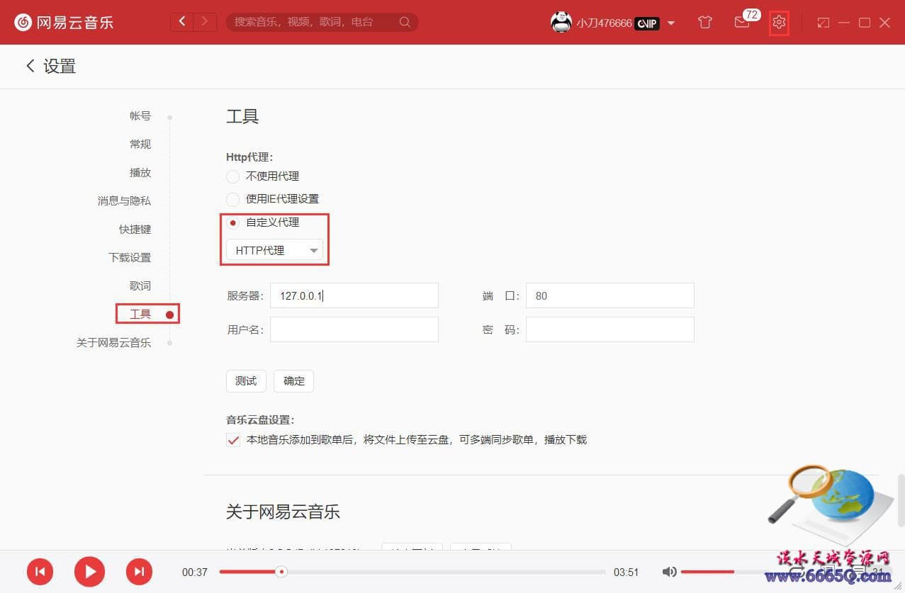This screenshot has height=593, width=905.
Task: Mute using the volume speaker icon
Action: [669, 572]
